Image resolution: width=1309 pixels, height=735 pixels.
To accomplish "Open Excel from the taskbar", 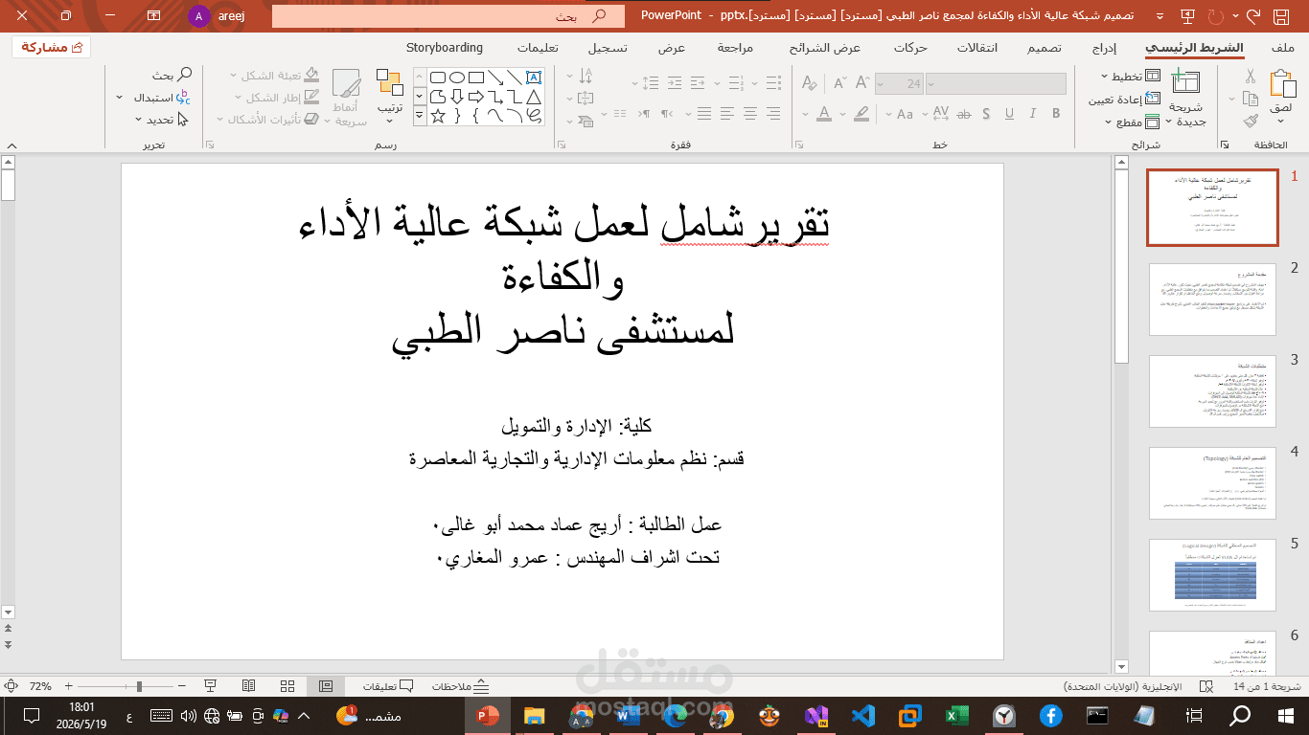I will click(x=956, y=716).
